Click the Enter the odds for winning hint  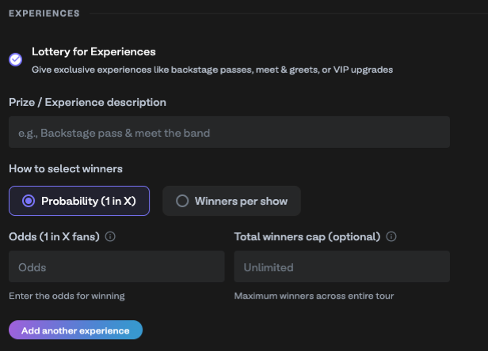point(67,296)
